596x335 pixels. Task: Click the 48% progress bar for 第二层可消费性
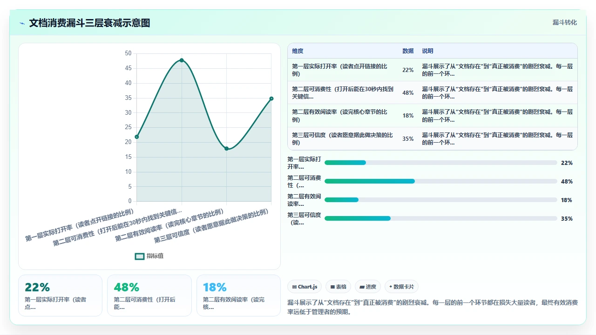440,181
